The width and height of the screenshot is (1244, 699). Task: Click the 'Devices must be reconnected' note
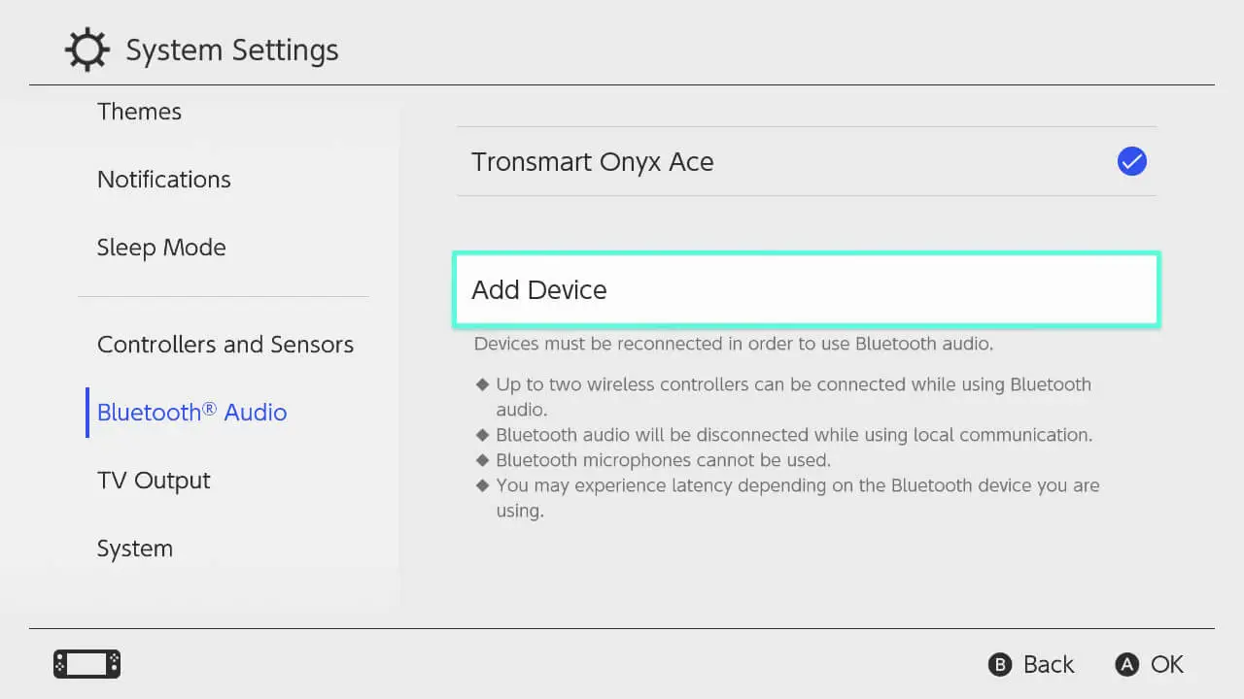tap(733, 344)
